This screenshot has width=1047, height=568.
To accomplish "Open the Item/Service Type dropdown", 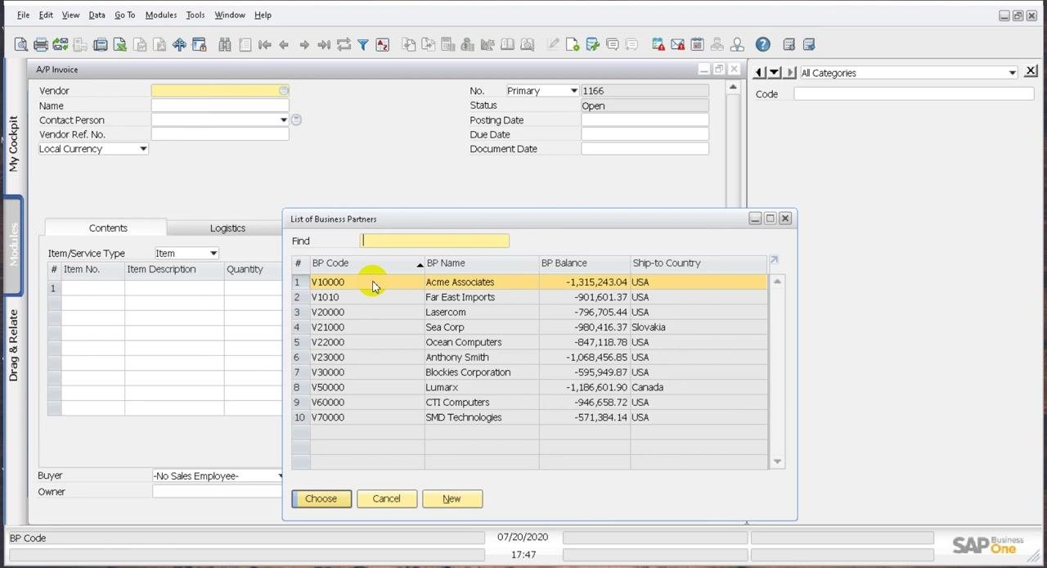I will point(213,253).
